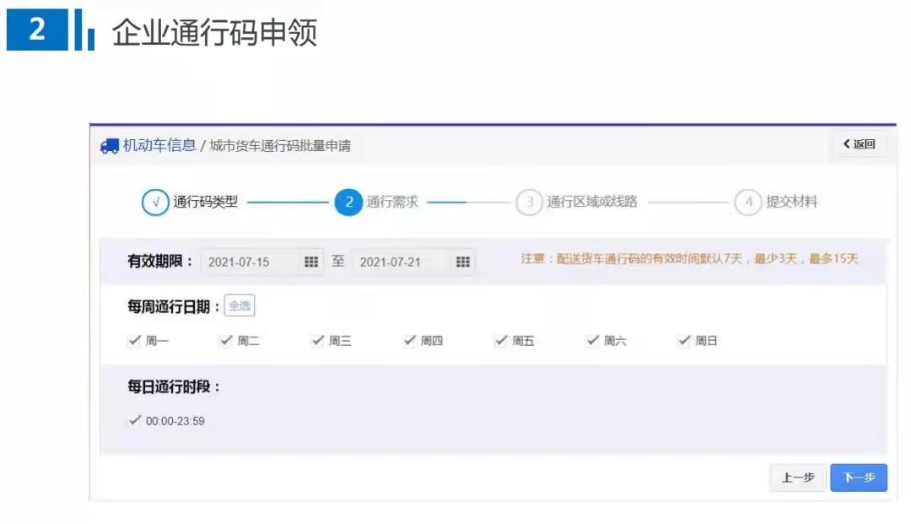Open the end date calendar picker icon
Viewport: 911px width, 524px height.
tap(462, 262)
